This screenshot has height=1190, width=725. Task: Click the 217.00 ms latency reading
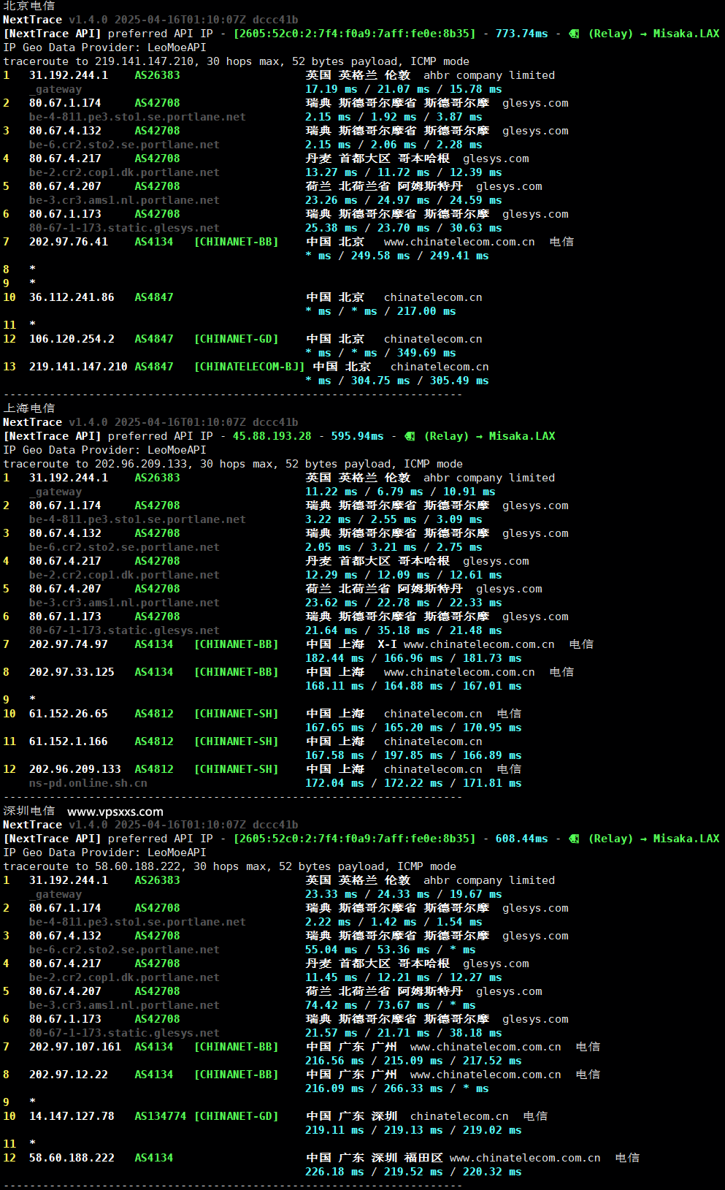click(426, 311)
